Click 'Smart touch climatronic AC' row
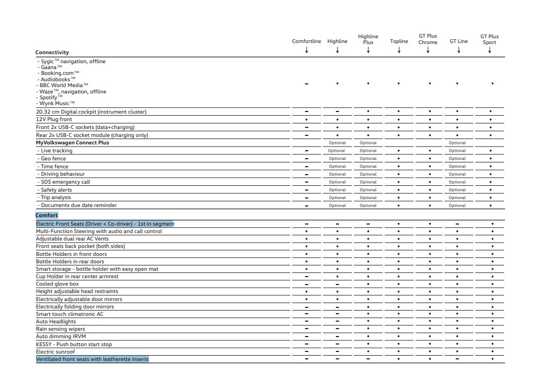 point(70,314)
